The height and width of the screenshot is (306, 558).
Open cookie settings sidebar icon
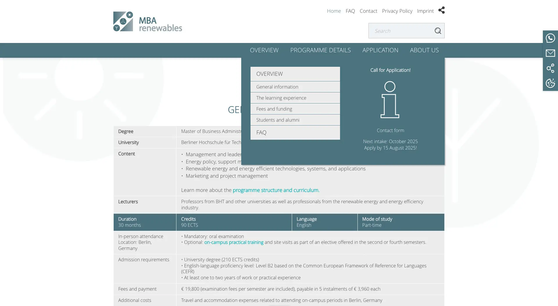click(550, 83)
